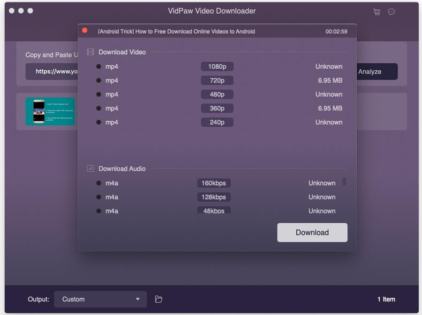Click the 00:02:59 duration text
This screenshot has width=422, height=315.
tap(336, 31)
